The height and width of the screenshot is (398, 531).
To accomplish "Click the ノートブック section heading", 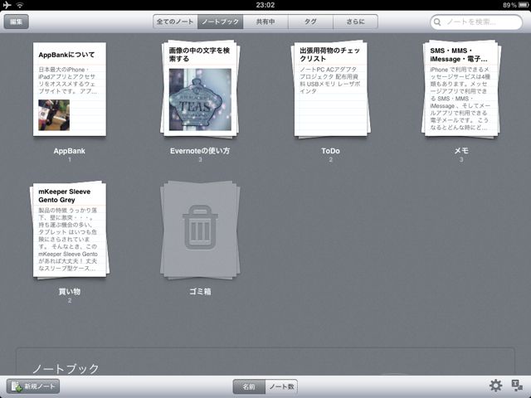I will [66, 368].
